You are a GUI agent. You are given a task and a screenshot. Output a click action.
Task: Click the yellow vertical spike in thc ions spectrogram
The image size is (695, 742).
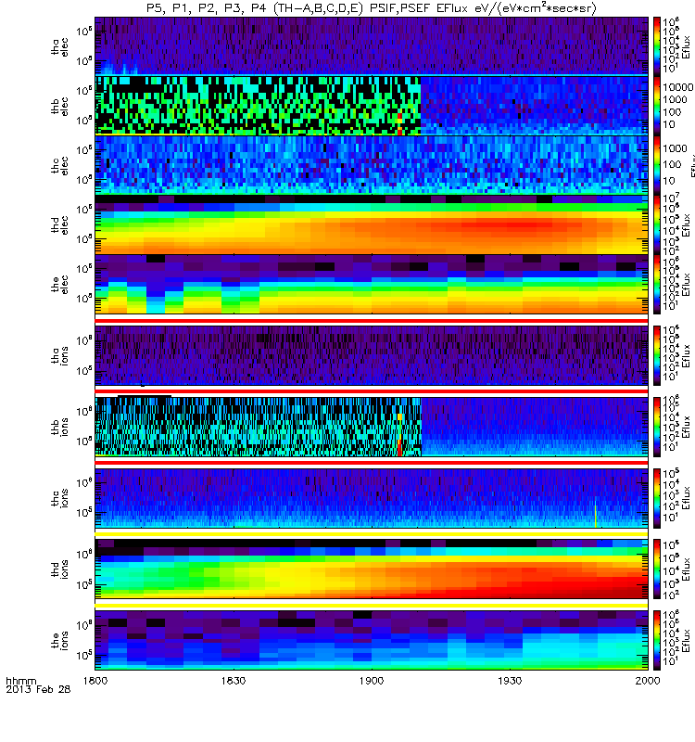click(595, 516)
